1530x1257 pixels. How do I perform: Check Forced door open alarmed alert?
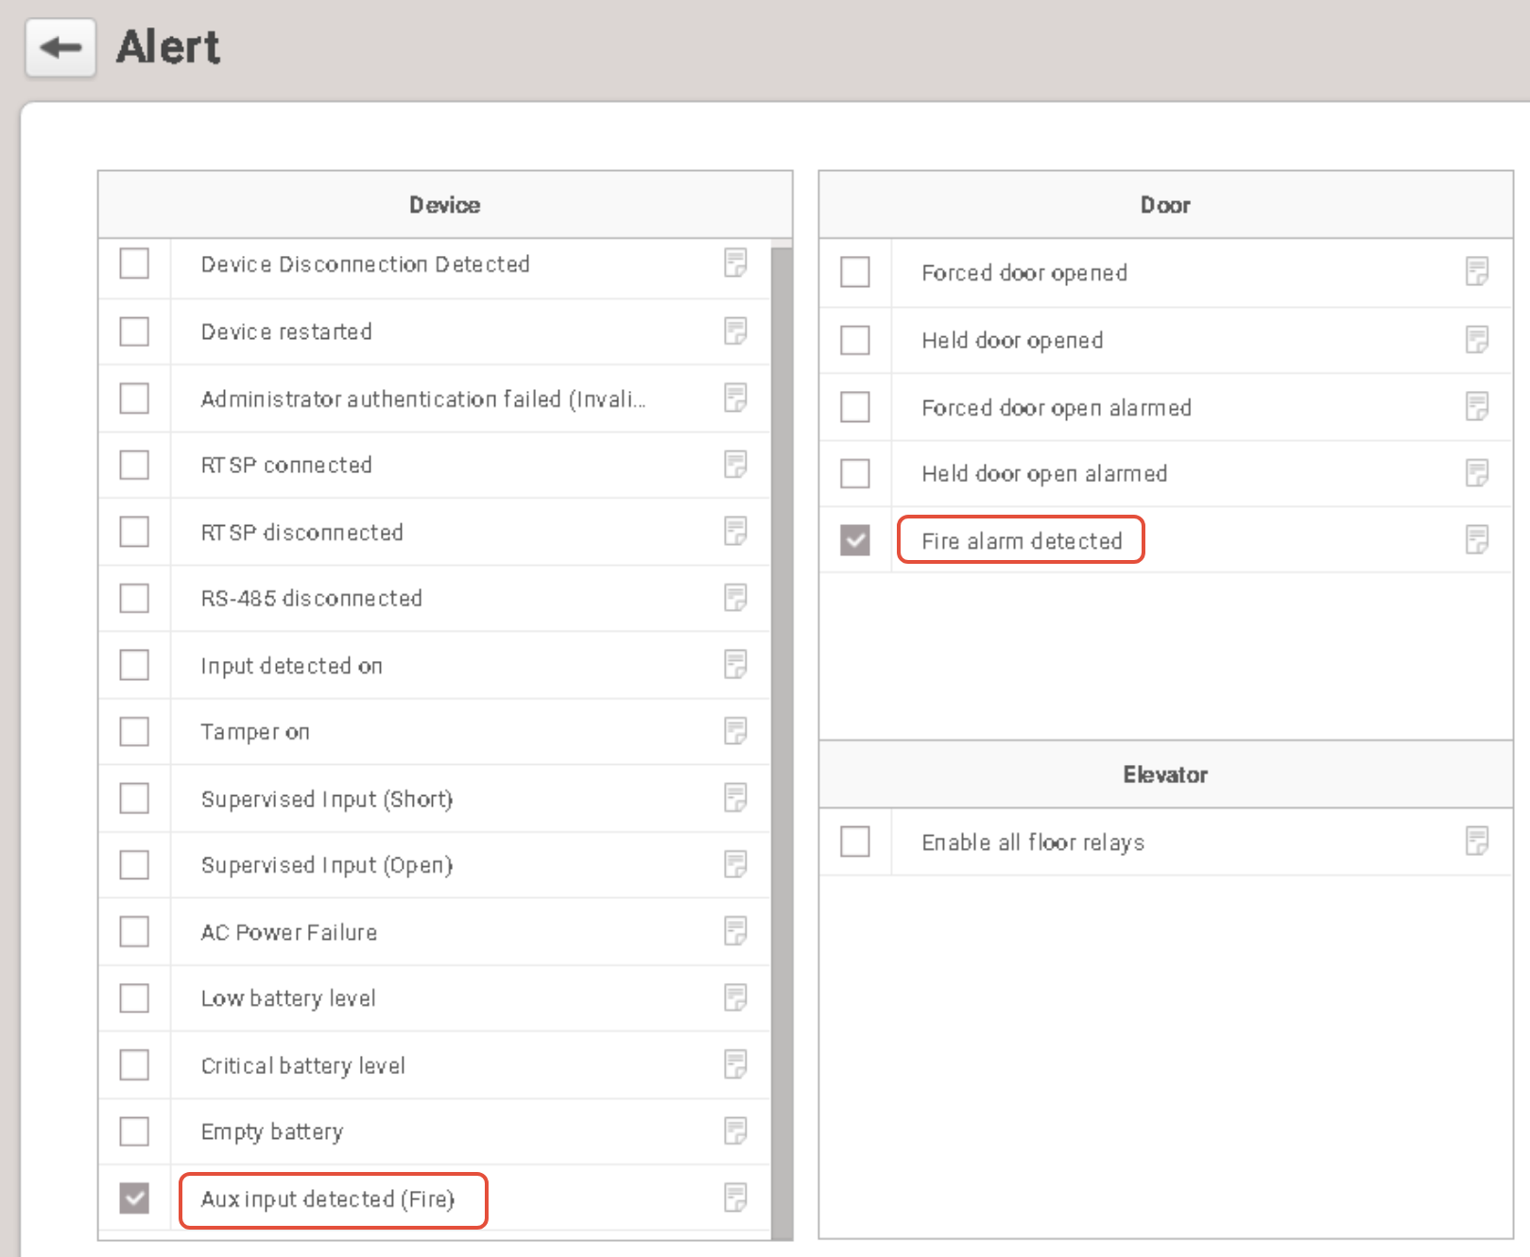(855, 407)
